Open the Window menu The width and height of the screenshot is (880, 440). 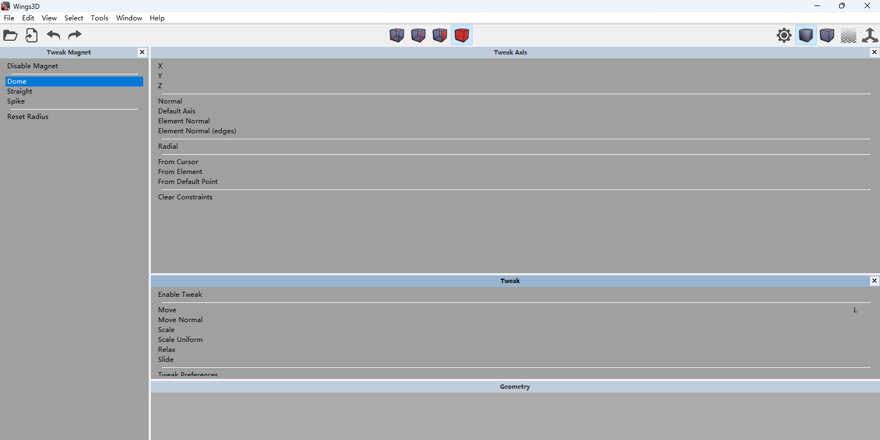tap(129, 18)
